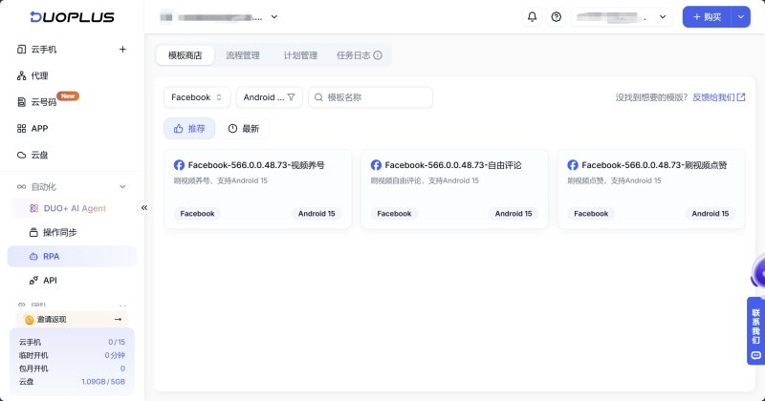Click the 模板名称 search field

370,97
